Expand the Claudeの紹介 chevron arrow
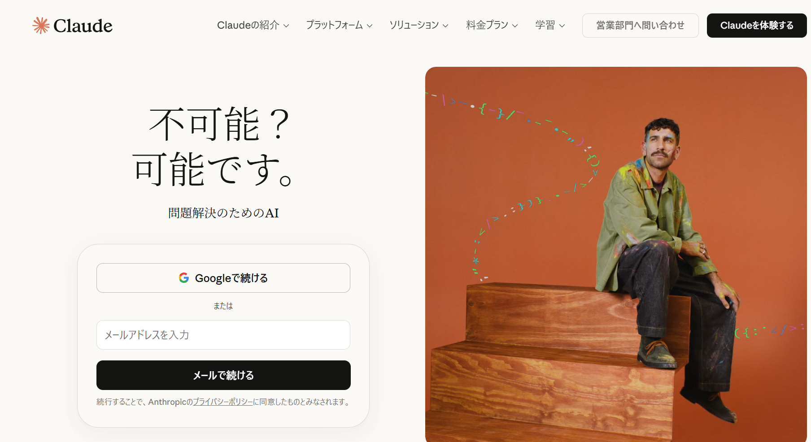This screenshot has height=442, width=811. (286, 26)
